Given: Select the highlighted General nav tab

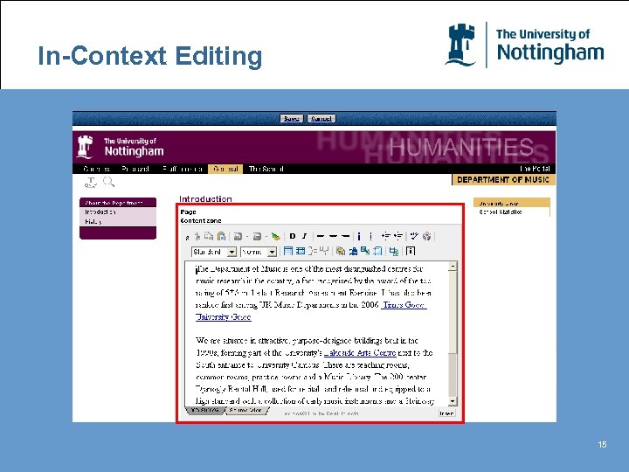Looking at the screenshot, I should (225, 169).
